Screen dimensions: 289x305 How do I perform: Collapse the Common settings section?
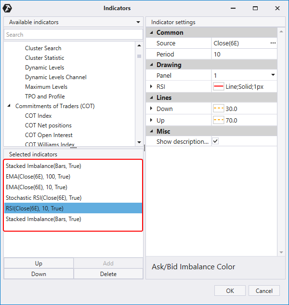click(x=152, y=33)
